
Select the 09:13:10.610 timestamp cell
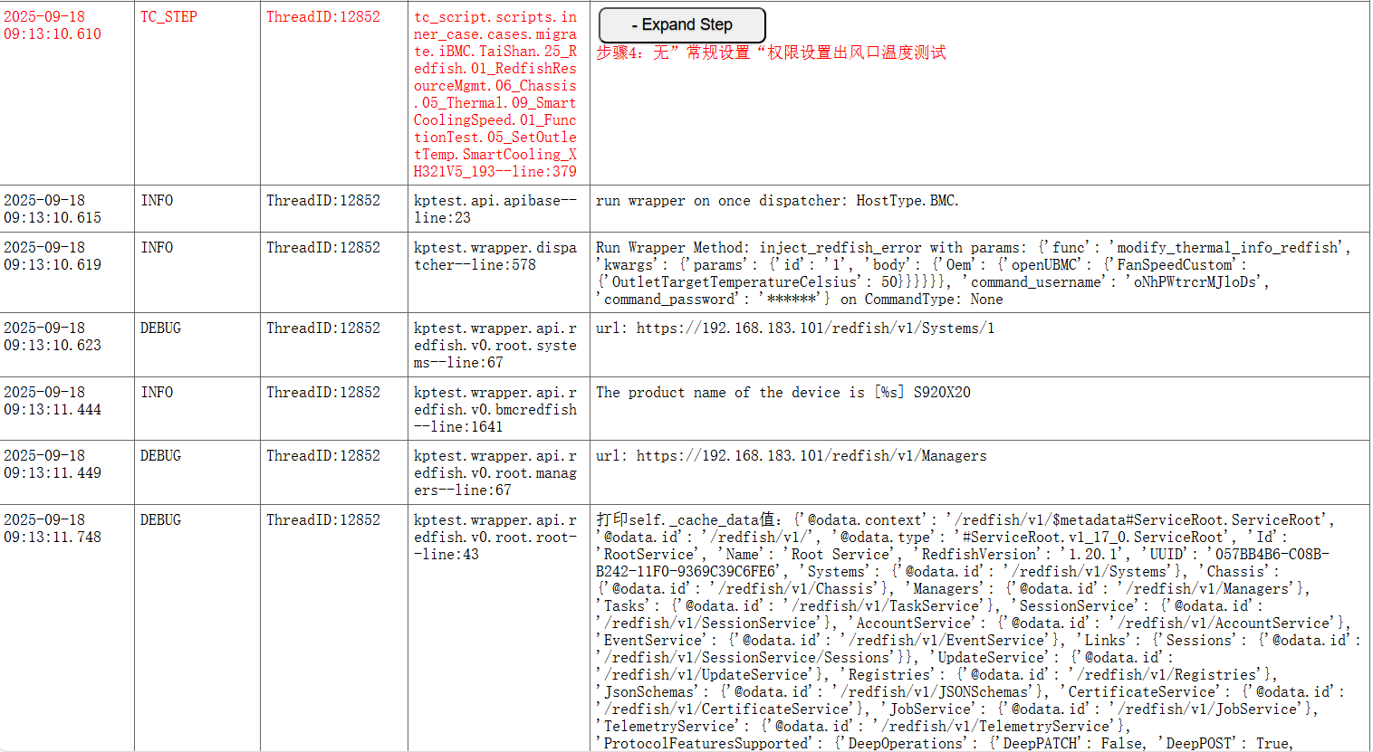(x=53, y=25)
